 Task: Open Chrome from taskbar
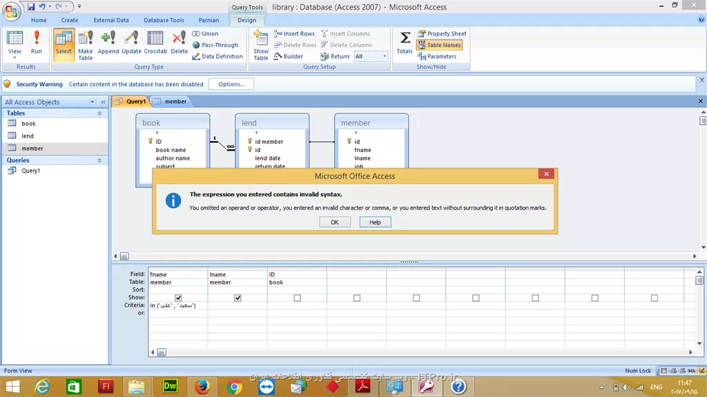[x=234, y=387]
